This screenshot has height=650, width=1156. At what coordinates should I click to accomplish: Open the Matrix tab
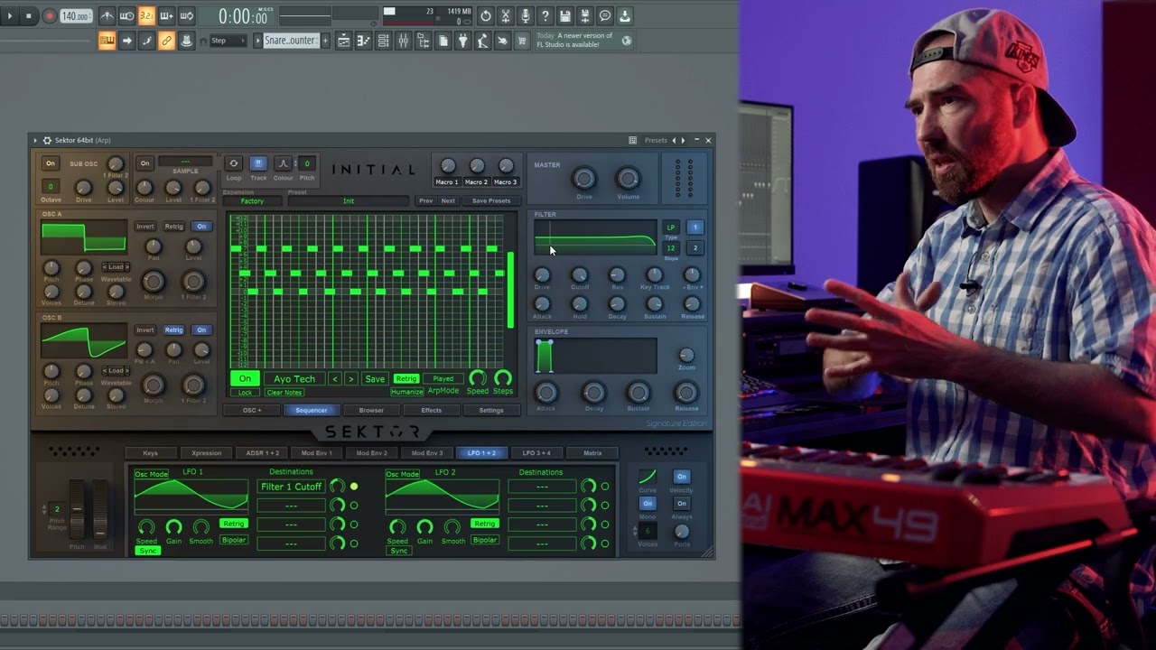coord(592,453)
